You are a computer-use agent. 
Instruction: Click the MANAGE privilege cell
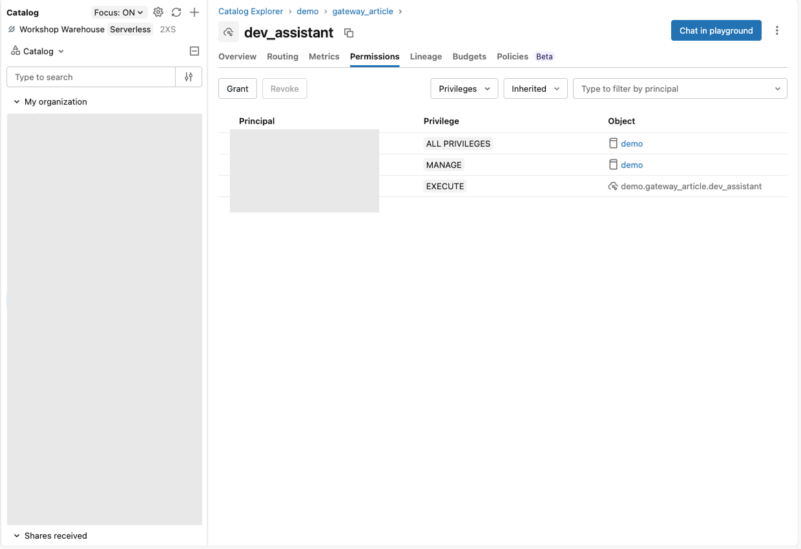click(444, 165)
